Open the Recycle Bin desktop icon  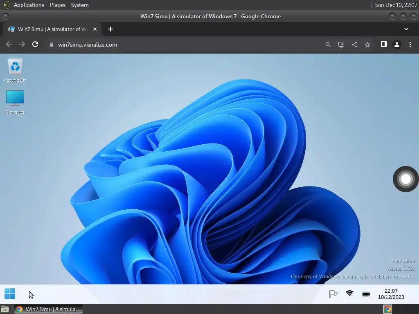coord(15,70)
